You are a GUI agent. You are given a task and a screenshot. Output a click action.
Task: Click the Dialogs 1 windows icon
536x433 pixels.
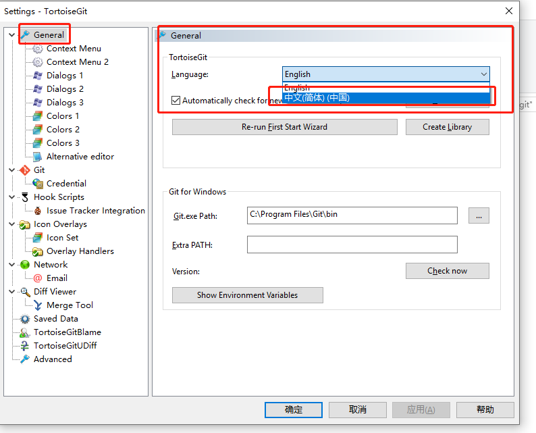click(x=38, y=76)
